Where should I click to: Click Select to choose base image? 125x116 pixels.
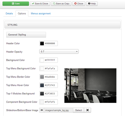[x=78, y=110]
